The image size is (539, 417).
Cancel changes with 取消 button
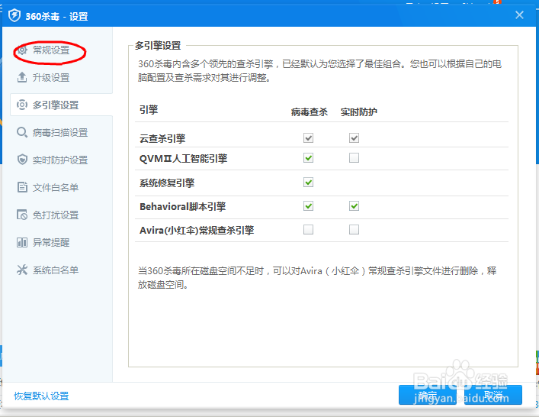[x=493, y=395]
